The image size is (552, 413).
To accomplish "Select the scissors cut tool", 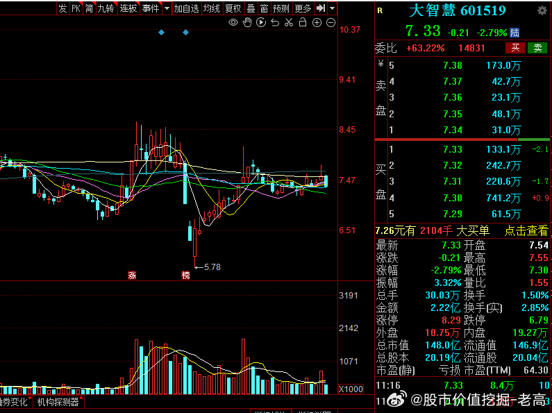I will coord(289,22).
